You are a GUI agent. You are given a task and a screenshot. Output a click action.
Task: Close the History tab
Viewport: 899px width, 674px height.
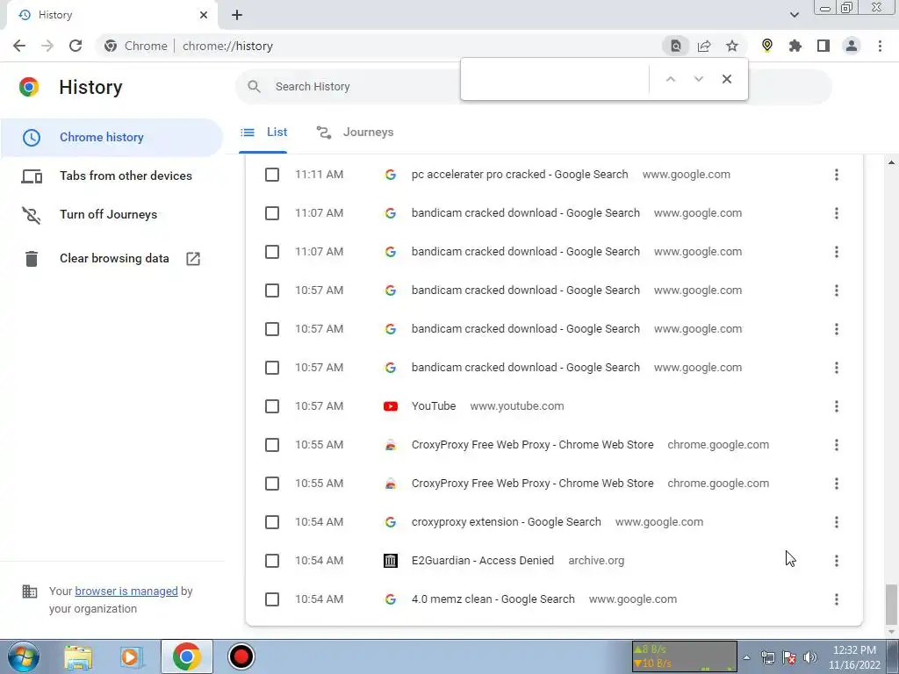click(204, 15)
